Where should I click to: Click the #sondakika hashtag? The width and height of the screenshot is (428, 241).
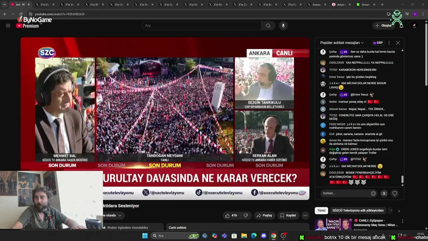click(x=140, y=228)
